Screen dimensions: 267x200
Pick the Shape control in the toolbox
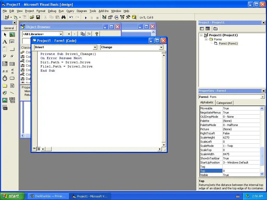(x=5, y=93)
